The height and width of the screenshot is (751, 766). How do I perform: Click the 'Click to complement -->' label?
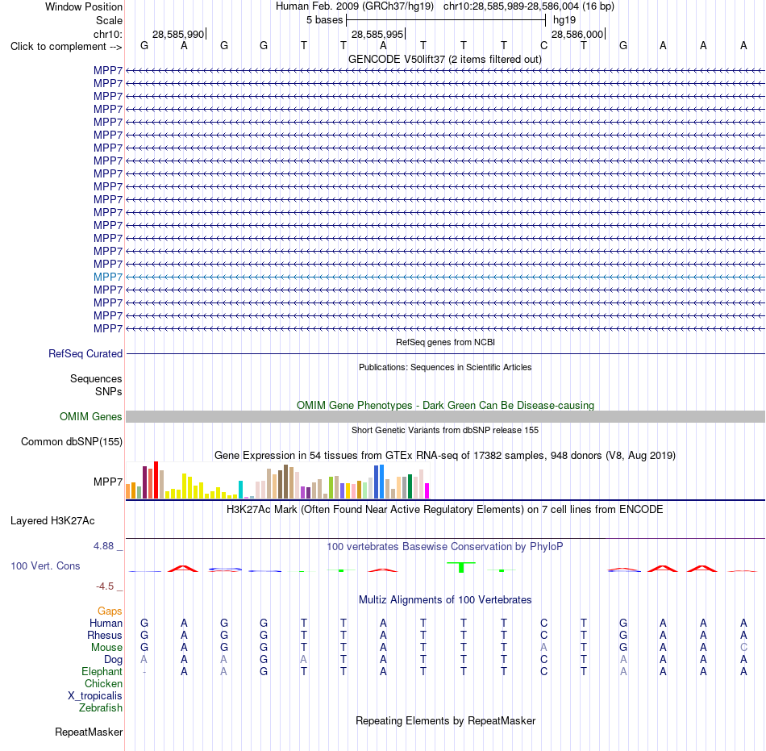[x=66, y=47]
